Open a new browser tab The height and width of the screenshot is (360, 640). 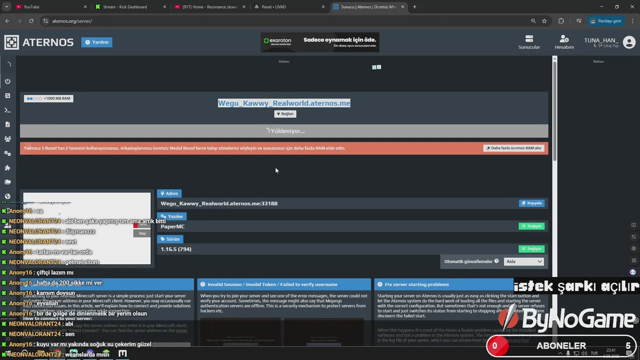tap(414, 7)
